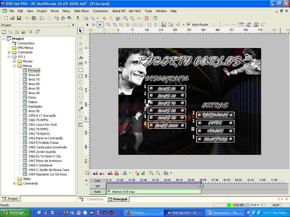290x217 pixels.
Task: Click the PRO EX icon
Action: [147, 18]
